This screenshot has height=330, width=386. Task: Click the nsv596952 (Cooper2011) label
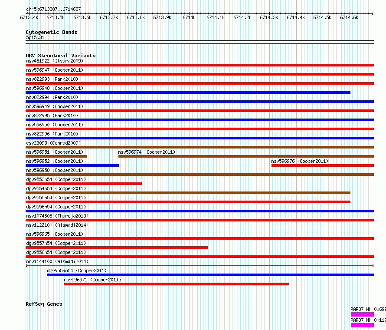coord(55,161)
